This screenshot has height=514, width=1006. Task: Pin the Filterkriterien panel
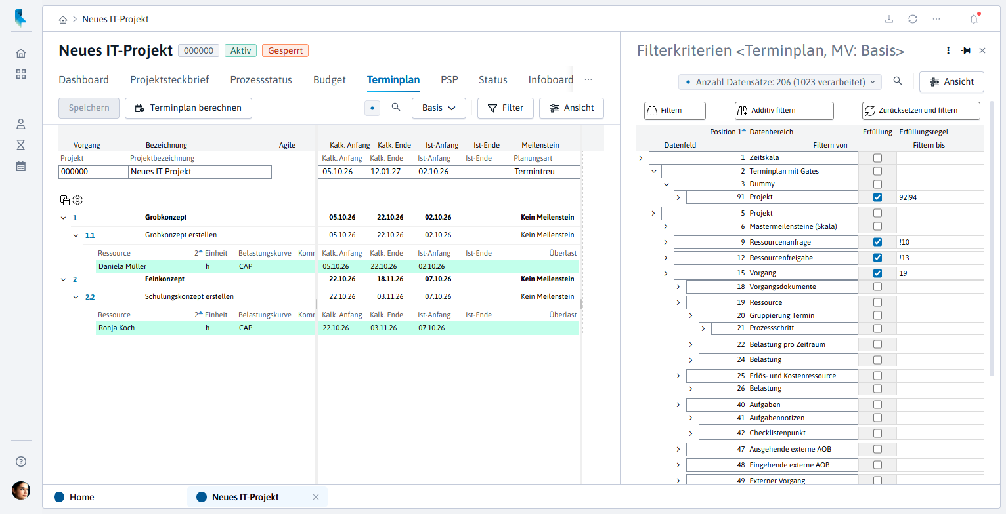(966, 50)
